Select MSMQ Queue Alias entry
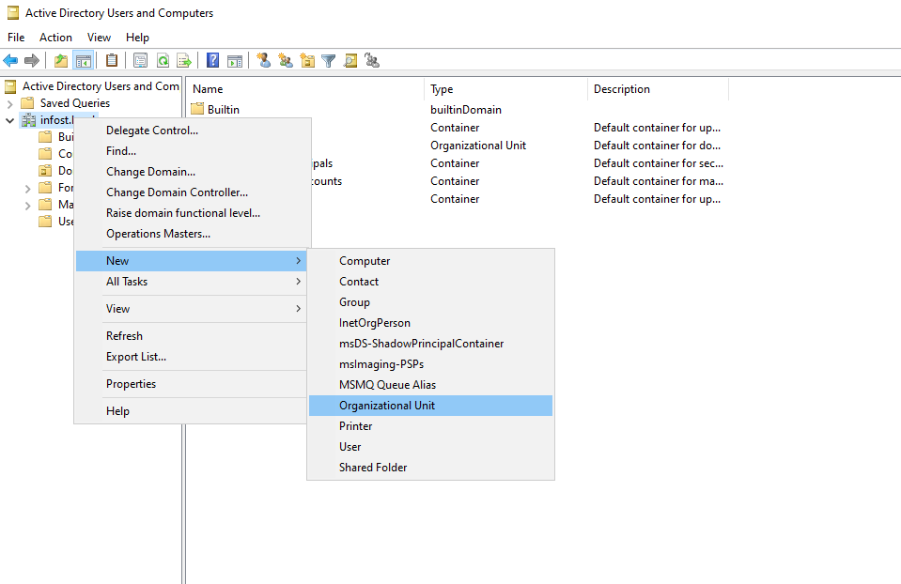This screenshot has width=901, height=584. pos(431,385)
